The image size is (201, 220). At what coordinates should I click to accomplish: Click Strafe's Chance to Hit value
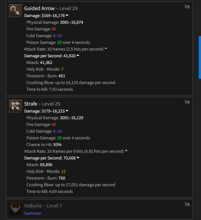pos(57,145)
